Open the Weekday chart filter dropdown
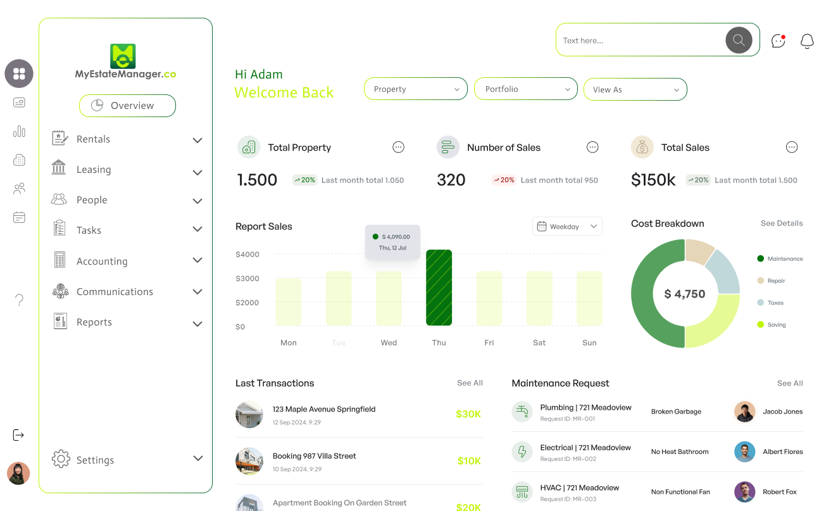The height and width of the screenshot is (511, 838). (x=567, y=226)
